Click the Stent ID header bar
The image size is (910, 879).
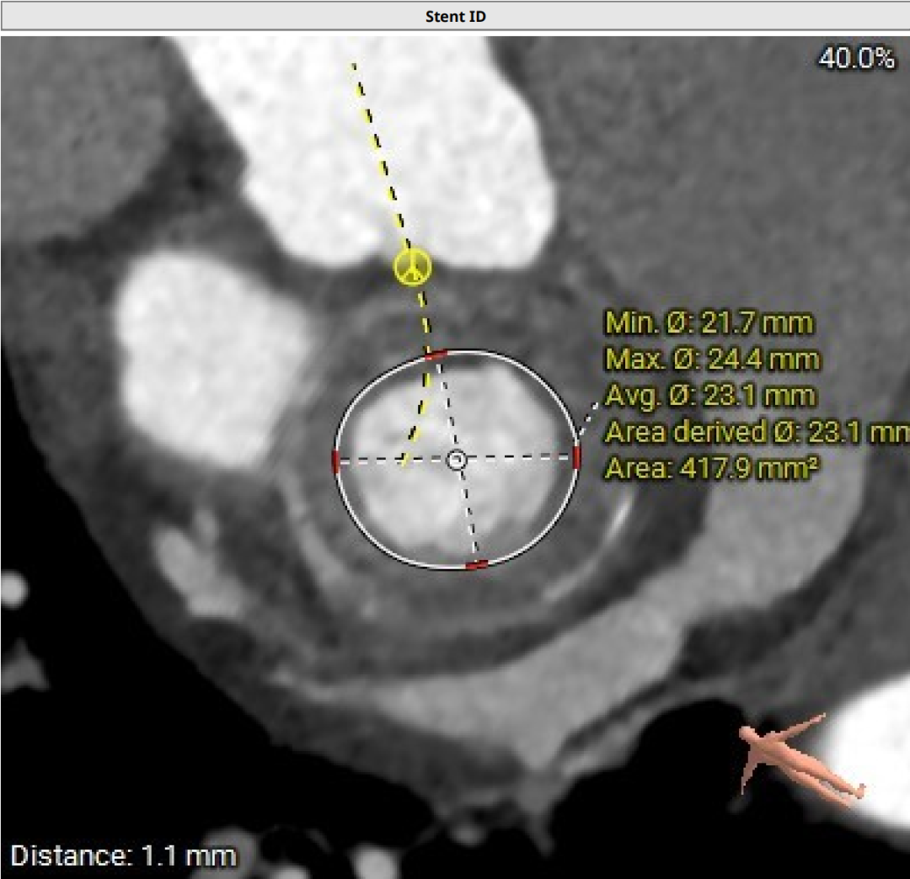(x=455, y=16)
